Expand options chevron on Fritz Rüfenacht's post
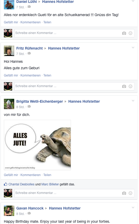139x224 pixels. pyautogui.click(x=133, y=47)
